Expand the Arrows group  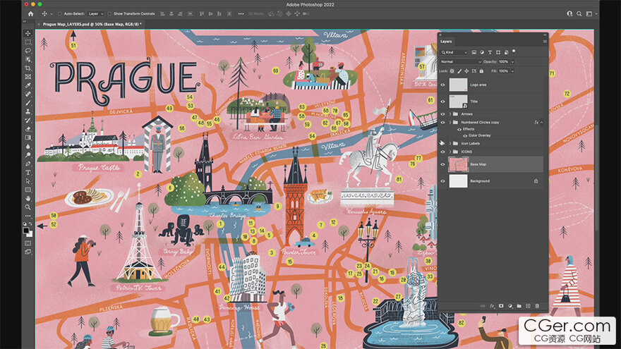450,114
